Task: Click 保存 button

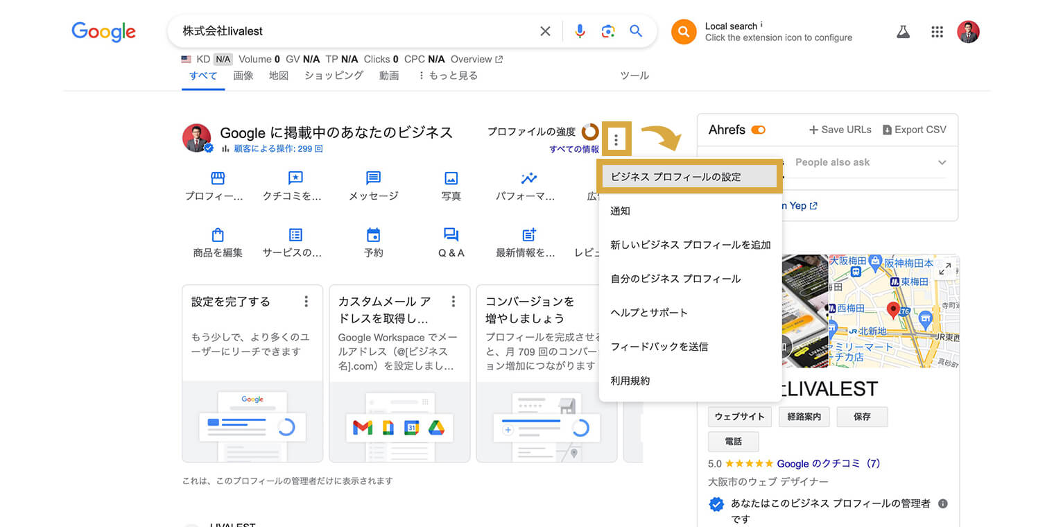Action: coord(862,417)
